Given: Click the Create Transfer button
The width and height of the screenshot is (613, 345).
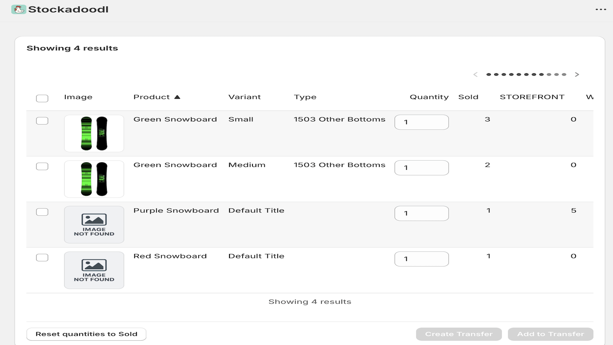Looking at the screenshot, I should click(459, 334).
